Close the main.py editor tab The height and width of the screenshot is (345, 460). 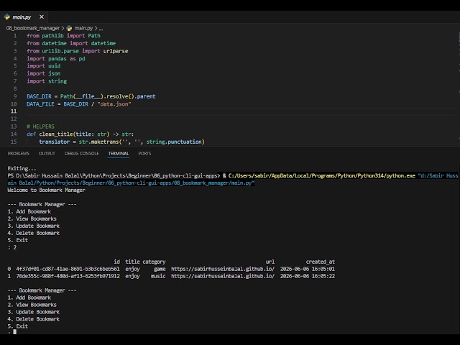tap(42, 17)
